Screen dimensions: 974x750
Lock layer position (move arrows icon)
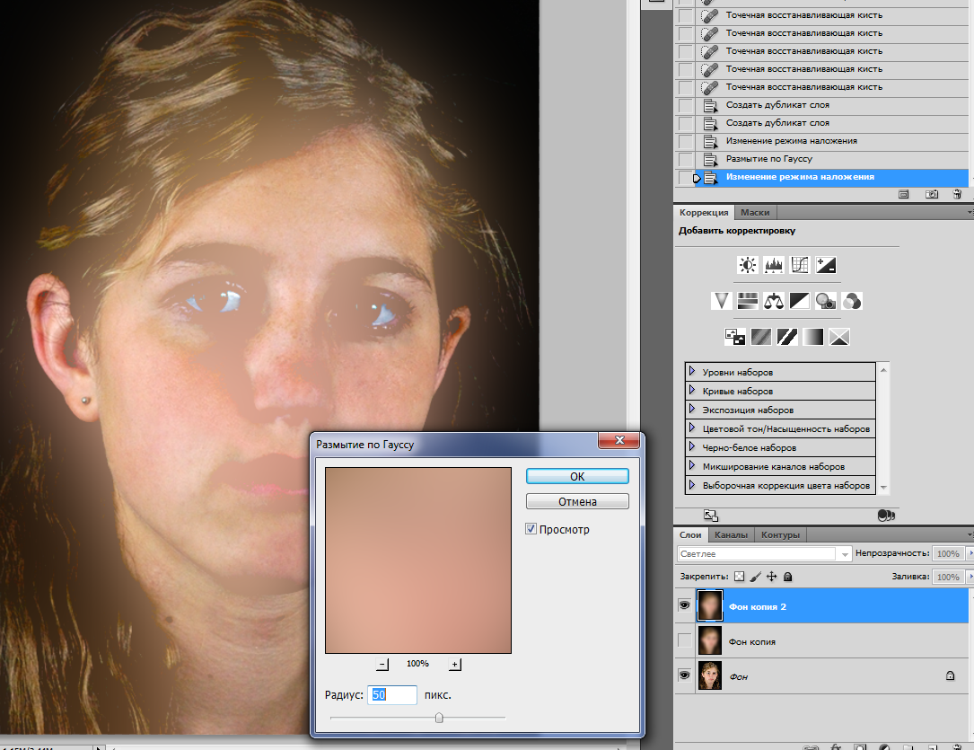point(771,577)
